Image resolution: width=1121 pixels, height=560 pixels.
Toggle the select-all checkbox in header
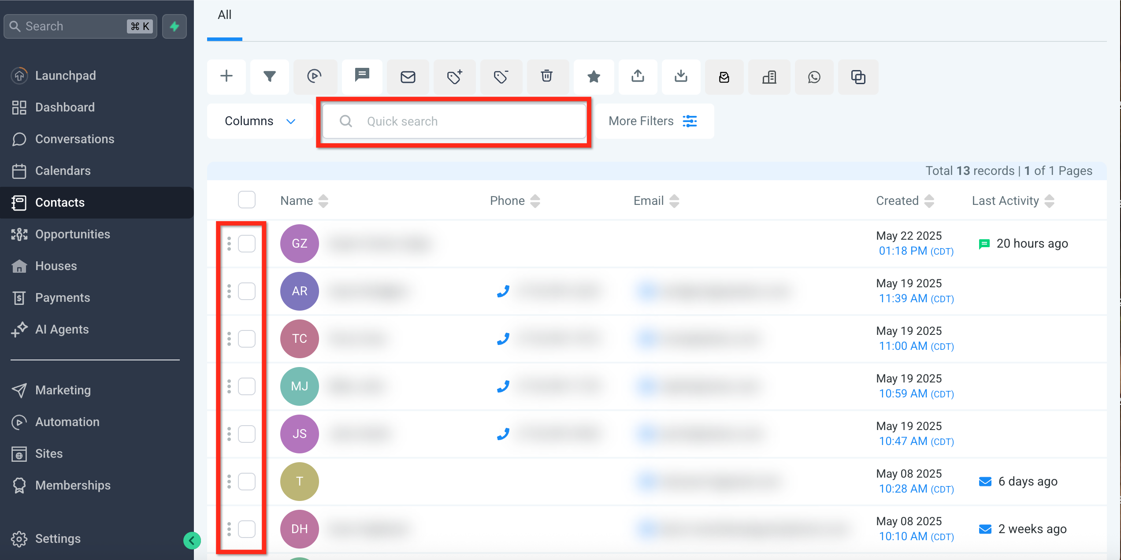[x=247, y=200]
